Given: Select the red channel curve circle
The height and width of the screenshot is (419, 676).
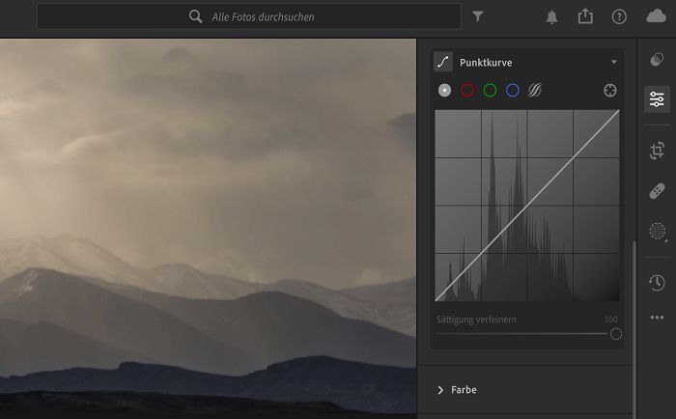Looking at the screenshot, I should (467, 91).
